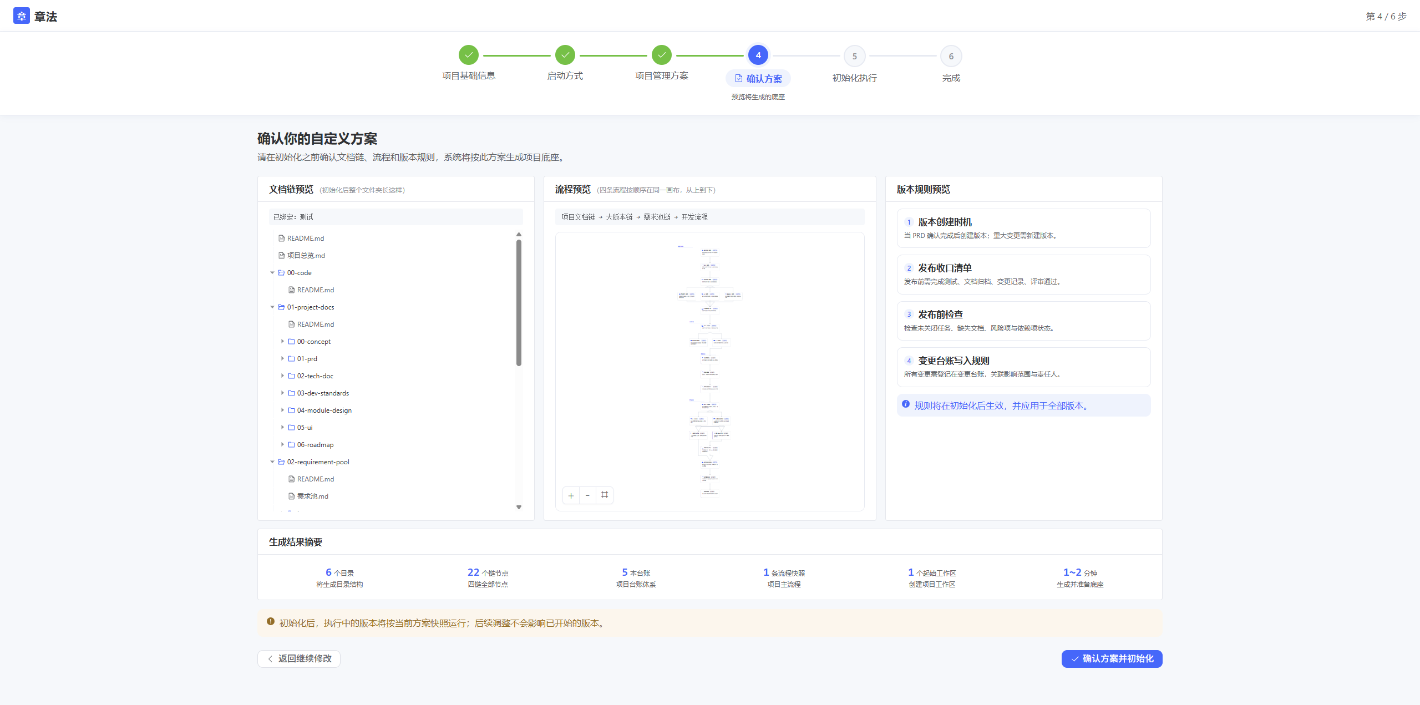Expand the 00-concept folder
Image resolution: width=1420 pixels, height=705 pixels.
[282, 342]
